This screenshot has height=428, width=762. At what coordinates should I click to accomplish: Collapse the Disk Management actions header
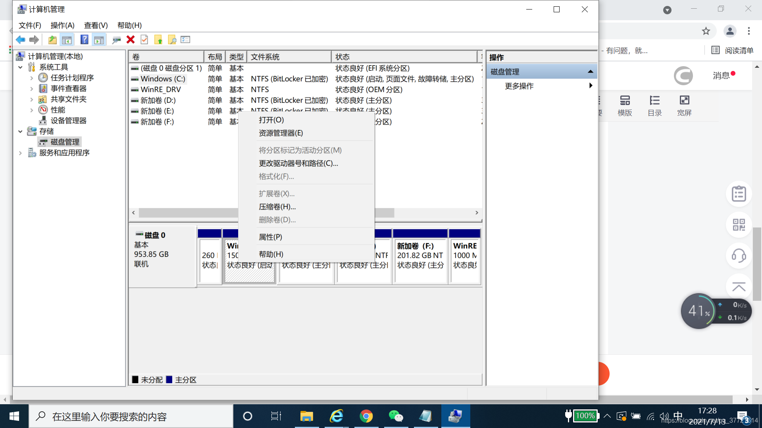(x=590, y=72)
